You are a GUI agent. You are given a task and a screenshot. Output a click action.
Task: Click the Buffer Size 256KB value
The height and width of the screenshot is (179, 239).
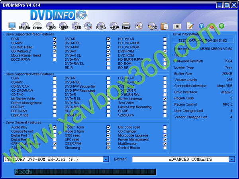(227, 74)
